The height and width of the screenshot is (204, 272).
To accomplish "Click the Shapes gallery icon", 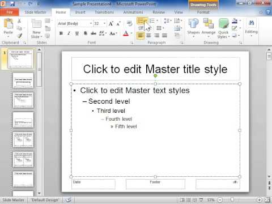I will pos(193,24).
